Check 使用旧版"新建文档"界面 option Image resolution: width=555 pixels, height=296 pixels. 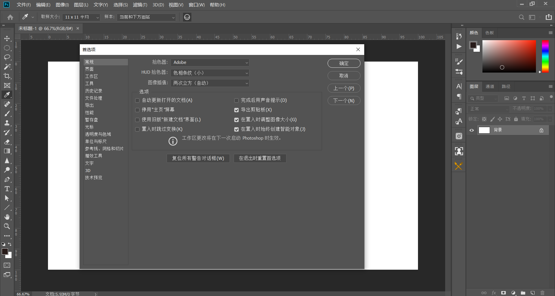137,120
